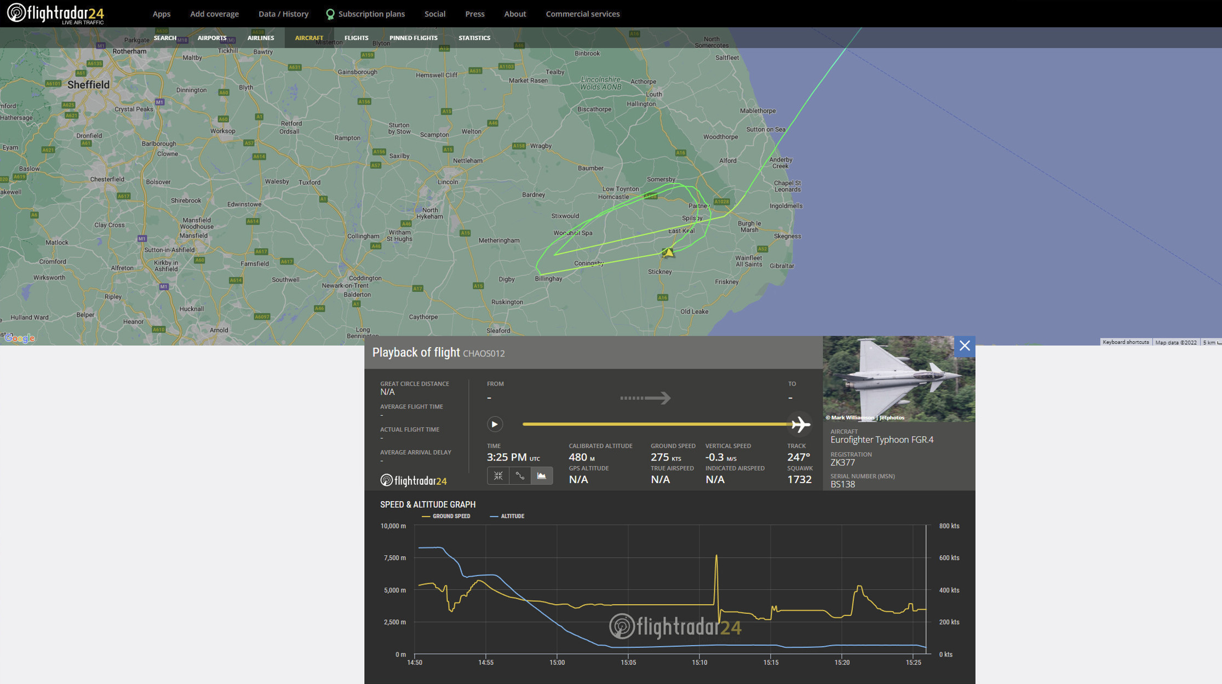The image size is (1222, 684).
Task: Open the Apps menu item
Action: coord(161,14)
